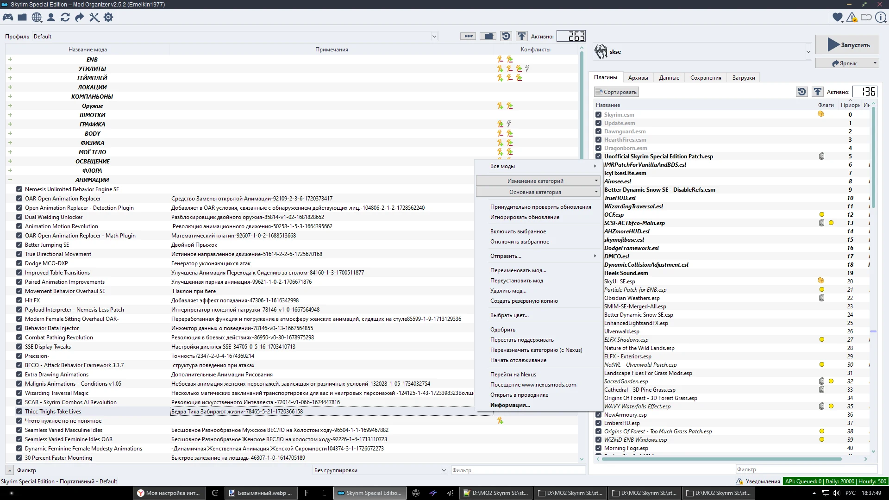889x500 pixels.
Task: Switch to the Архивы tab
Action: (638, 77)
